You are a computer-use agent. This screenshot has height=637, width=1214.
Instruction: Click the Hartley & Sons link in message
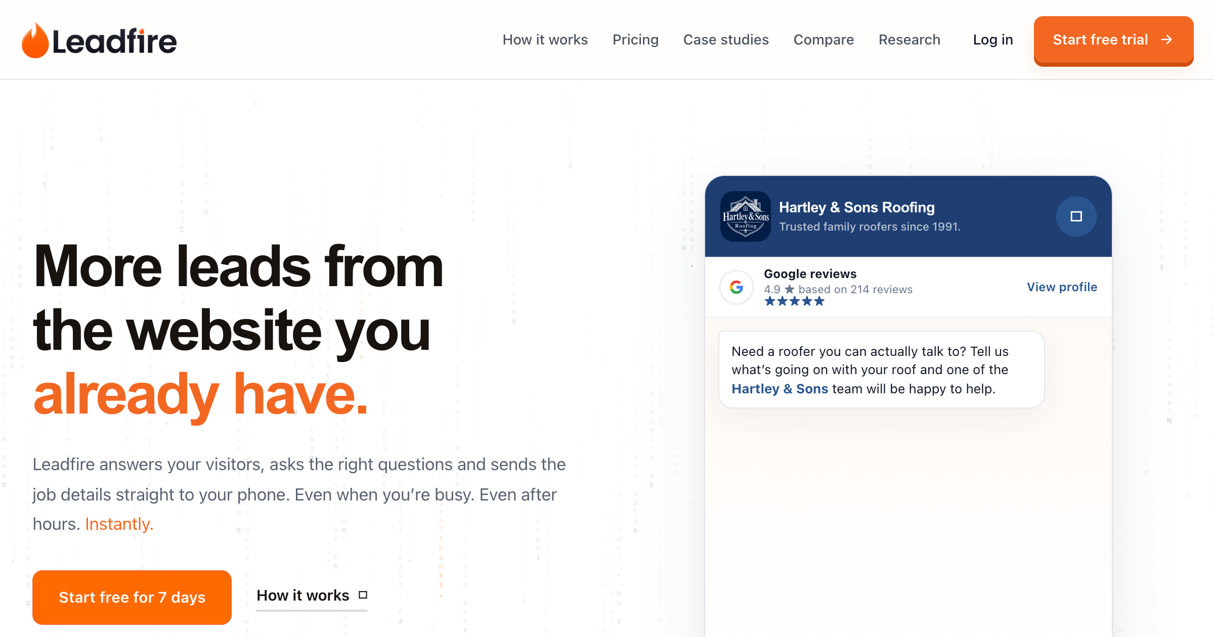[x=779, y=389]
